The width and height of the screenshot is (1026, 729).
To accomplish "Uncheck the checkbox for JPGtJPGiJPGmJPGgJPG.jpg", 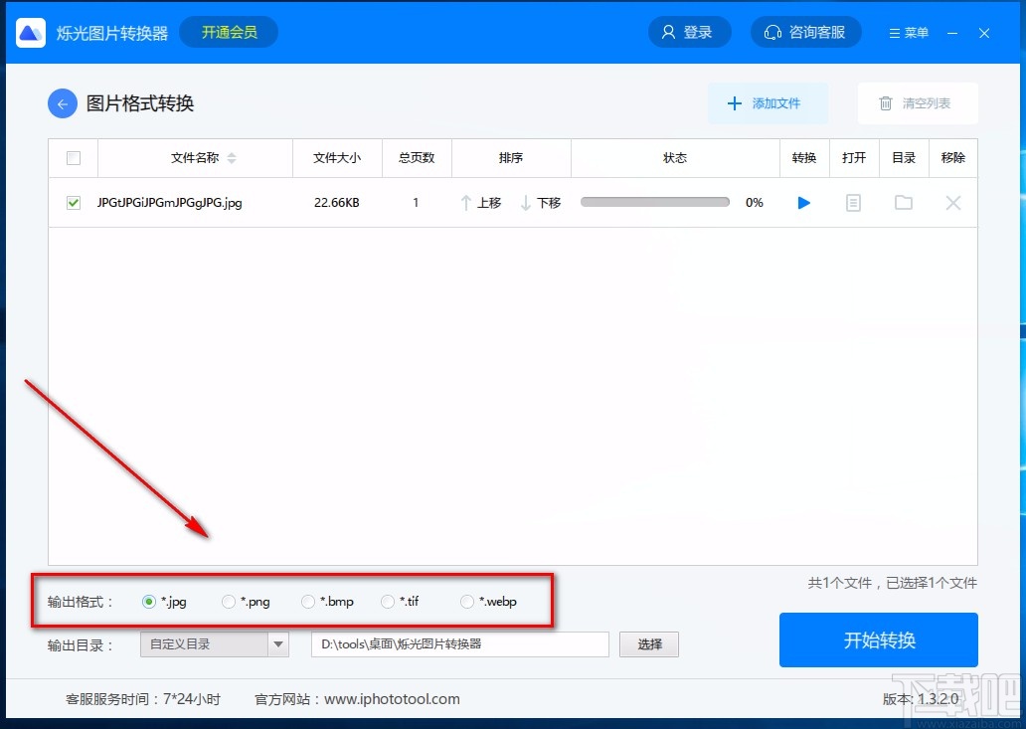I will click(73, 202).
